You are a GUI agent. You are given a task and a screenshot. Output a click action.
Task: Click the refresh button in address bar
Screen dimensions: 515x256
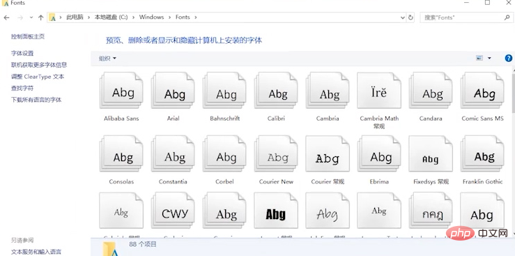click(410, 17)
